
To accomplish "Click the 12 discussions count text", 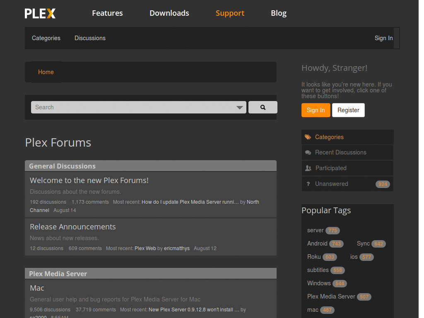I will (x=46, y=248).
